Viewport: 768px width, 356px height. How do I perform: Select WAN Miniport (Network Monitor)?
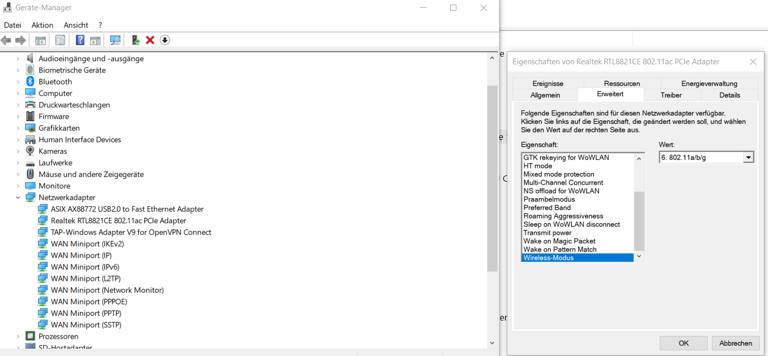tap(107, 290)
